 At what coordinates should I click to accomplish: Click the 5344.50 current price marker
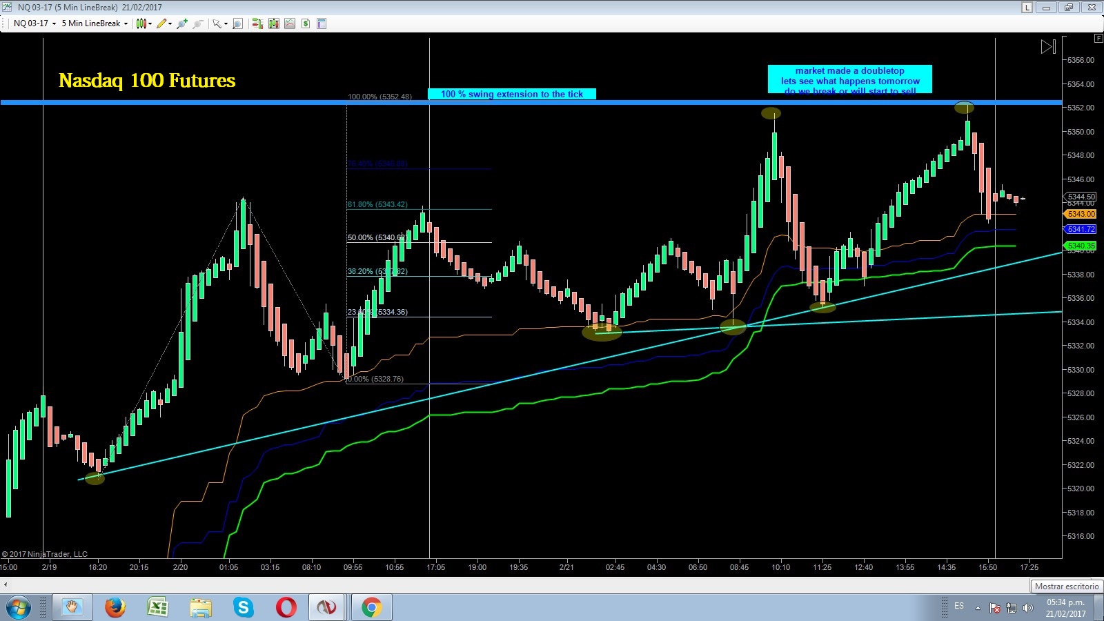(x=1081, y=197)
